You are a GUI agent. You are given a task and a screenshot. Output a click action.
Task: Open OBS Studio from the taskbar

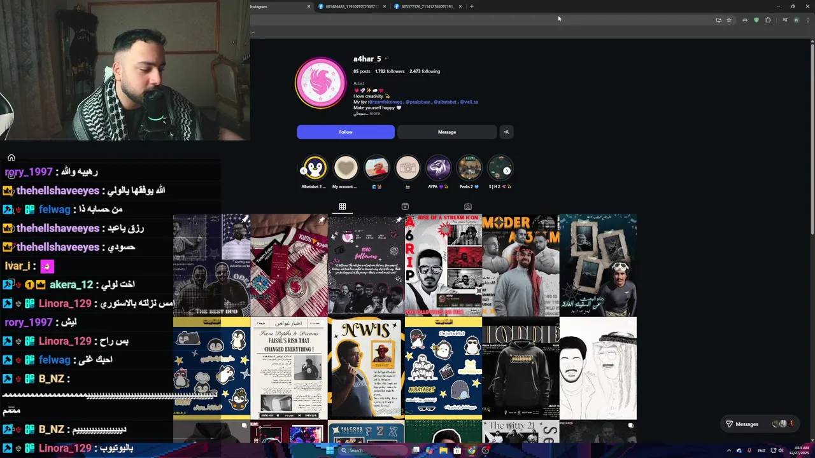coord(485,450)
